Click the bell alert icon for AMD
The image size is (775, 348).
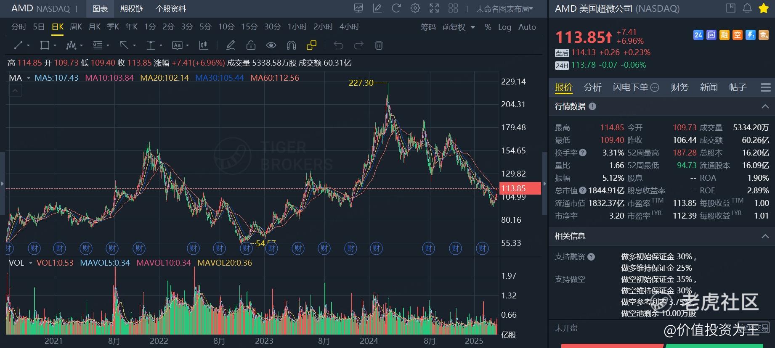point(747,8)
